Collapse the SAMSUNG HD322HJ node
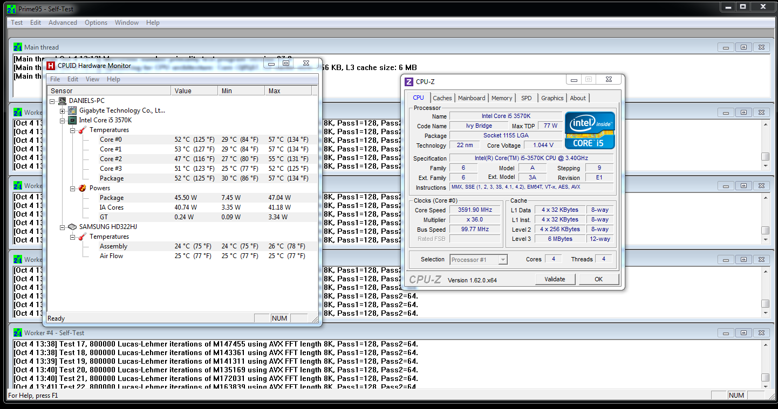Image resolution: width=778 pixels, height=409 pixels. pyautogui.click(x=63, y=227)
